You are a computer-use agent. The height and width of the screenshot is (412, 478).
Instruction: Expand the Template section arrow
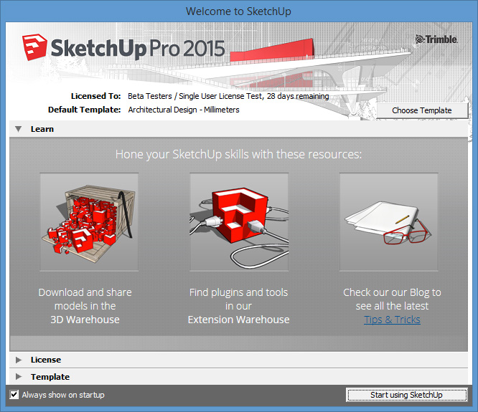click(19, 377)
